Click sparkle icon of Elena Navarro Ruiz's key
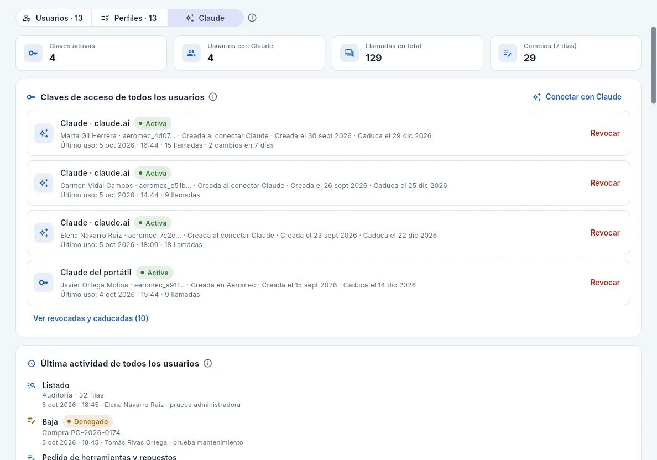Image resolution: width=657 pixels, height=460 pixels. 44,233
